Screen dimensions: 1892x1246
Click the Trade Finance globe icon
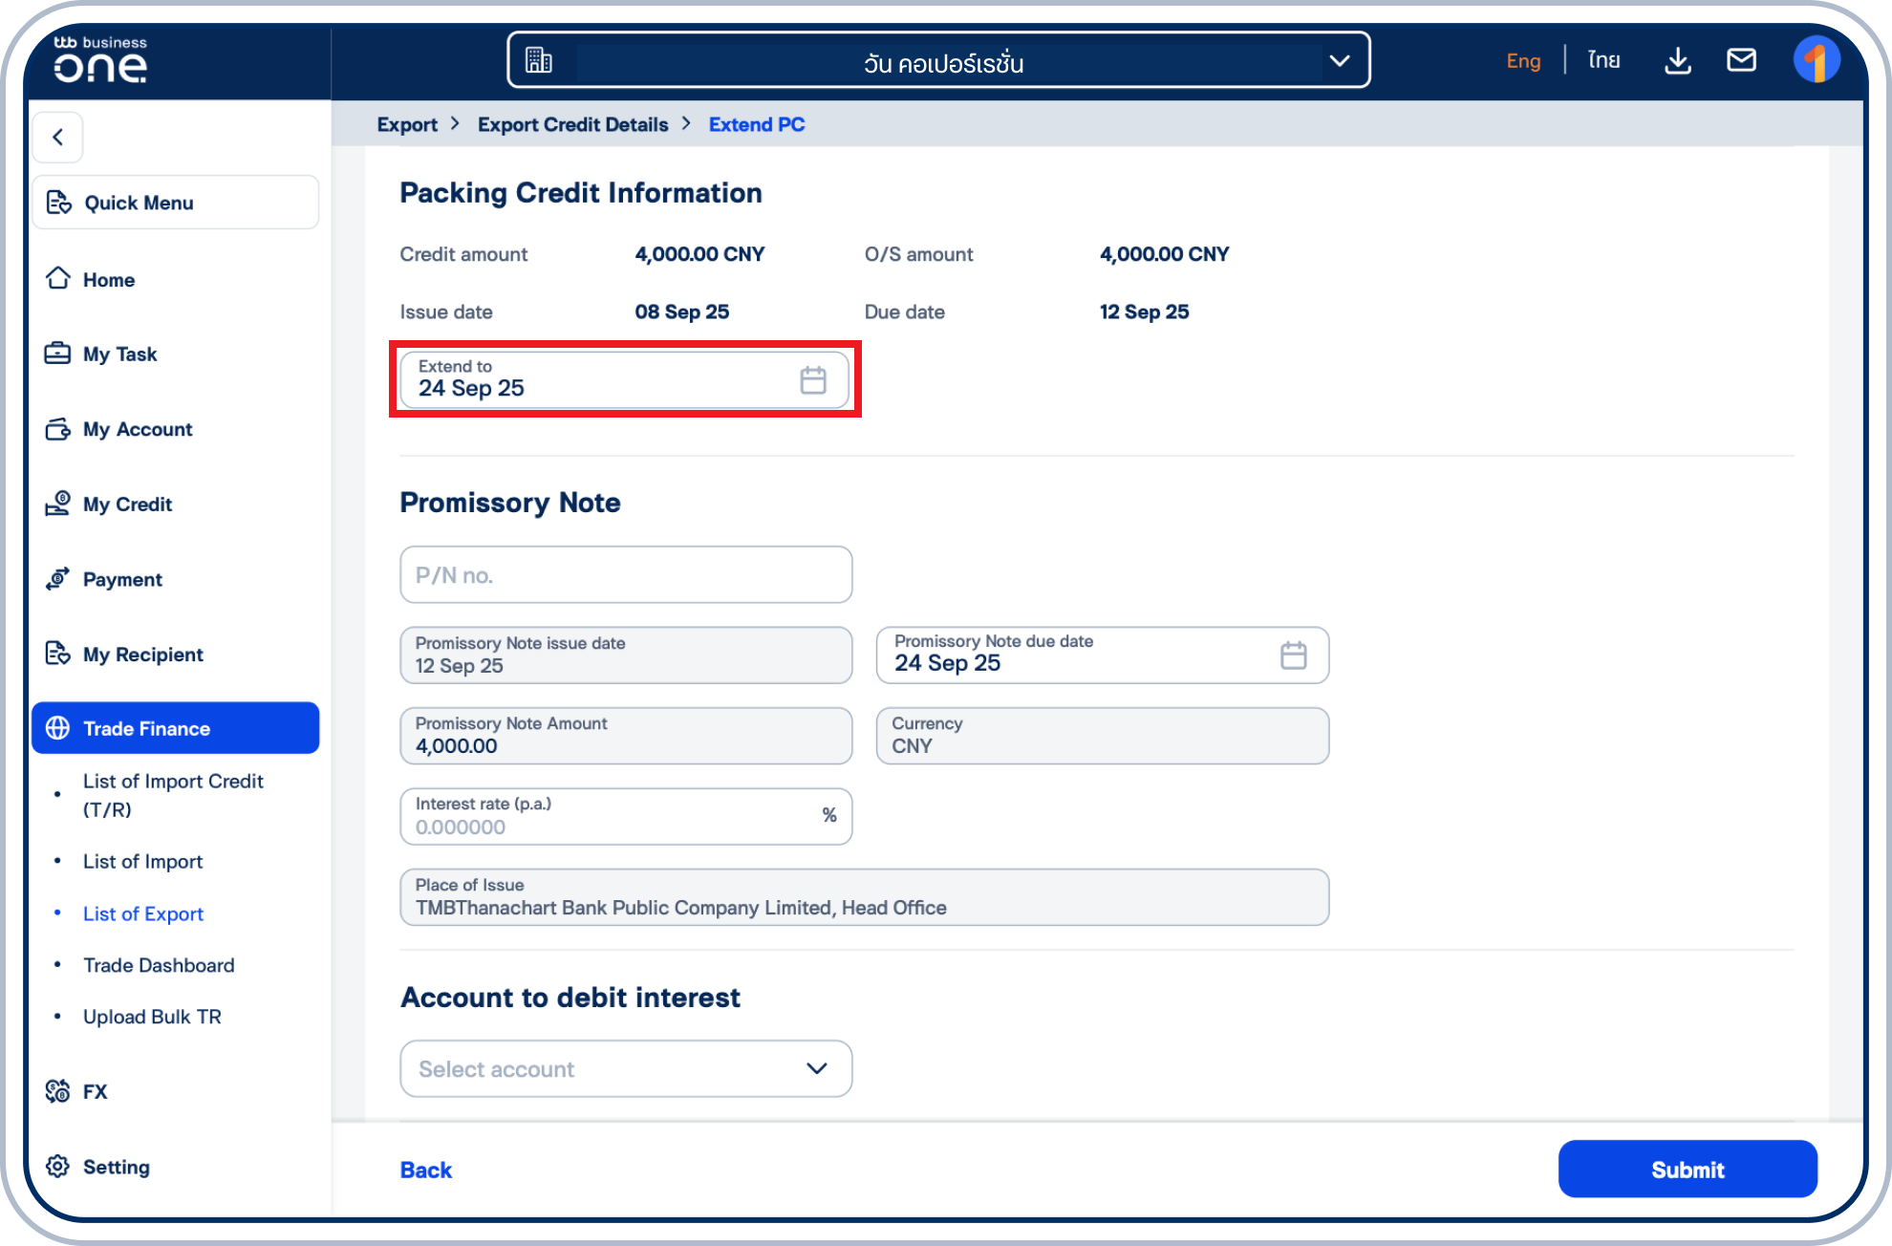coord(58,727)
